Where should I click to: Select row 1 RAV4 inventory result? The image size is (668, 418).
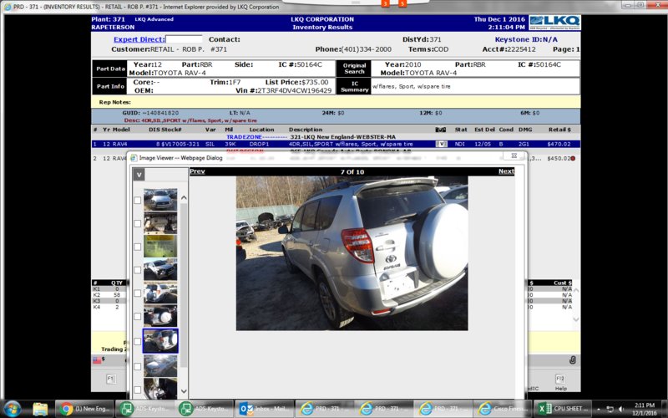point(336,144)
